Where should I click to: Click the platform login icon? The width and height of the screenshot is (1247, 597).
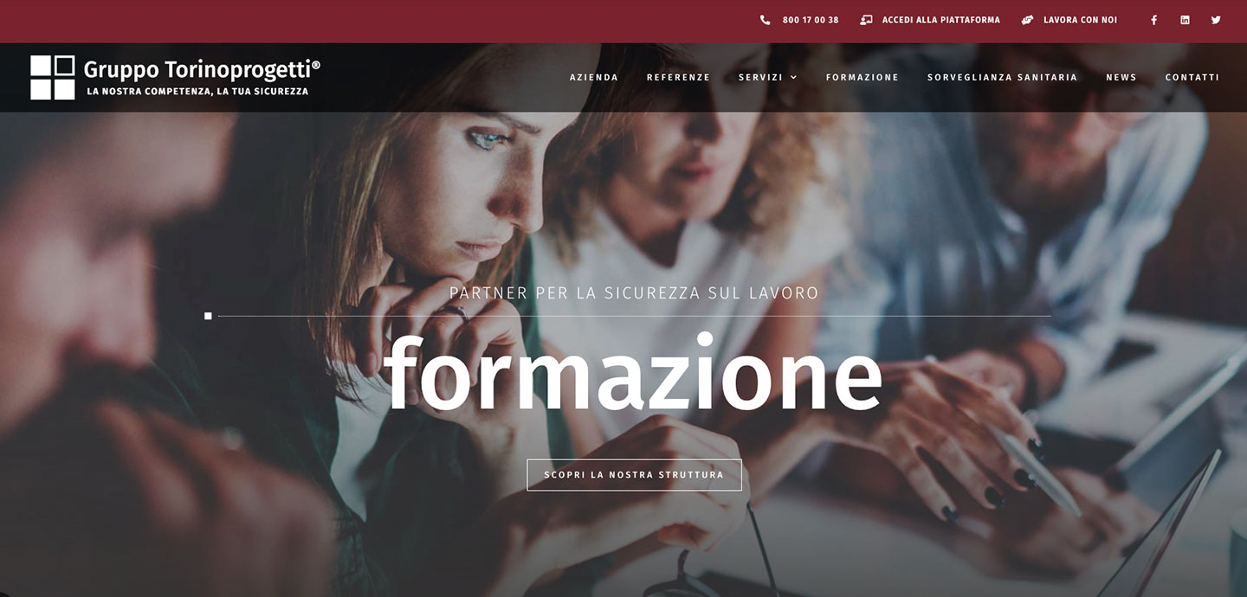pos(866,20)
